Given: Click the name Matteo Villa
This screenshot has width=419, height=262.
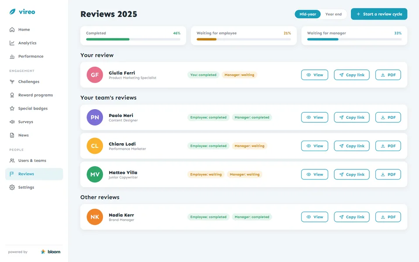Looking at the screenshot, I should (x=123, y=172).
